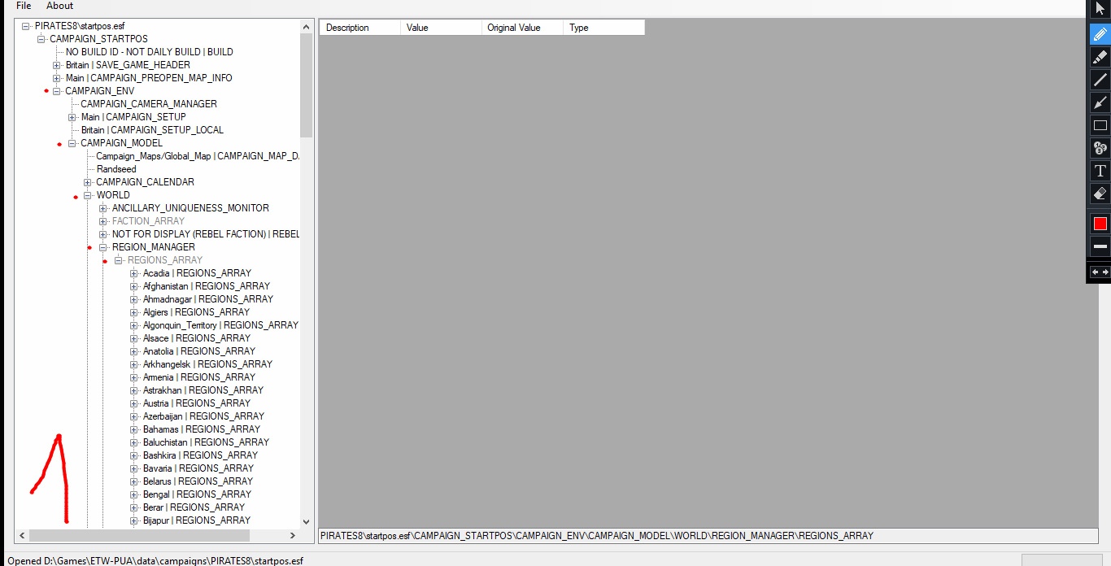Viewport: 1111px width, 566px height.
Task: Select the rectangle shape tool
Action: 1100,125
